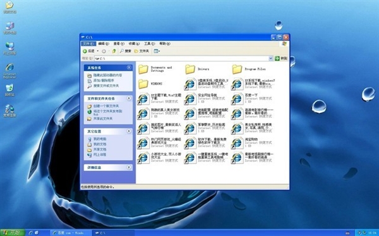Collapse the System Tasks (系统任务) panel

pyautogui.click(x=129, y=68)
